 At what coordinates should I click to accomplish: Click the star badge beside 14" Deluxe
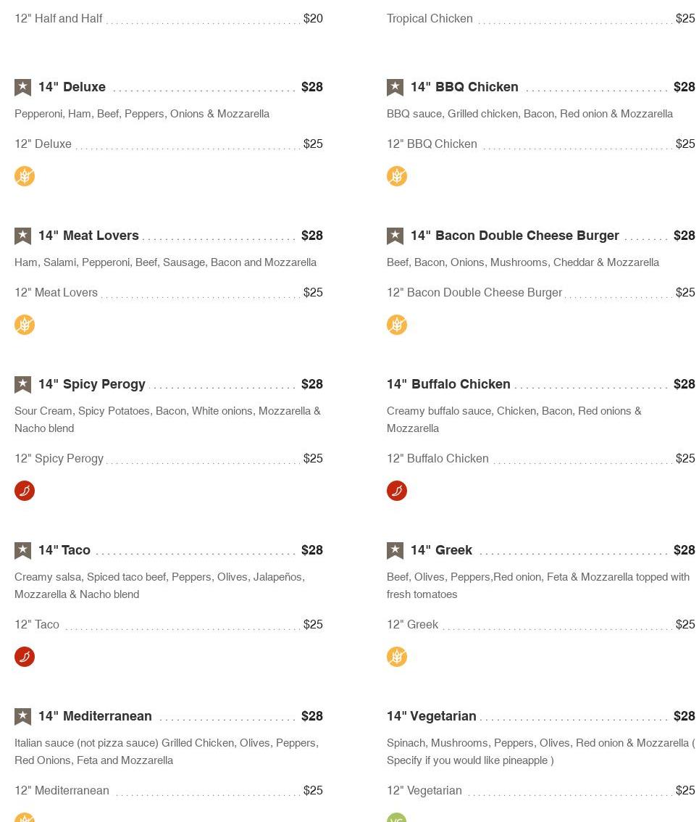point(22,88)
